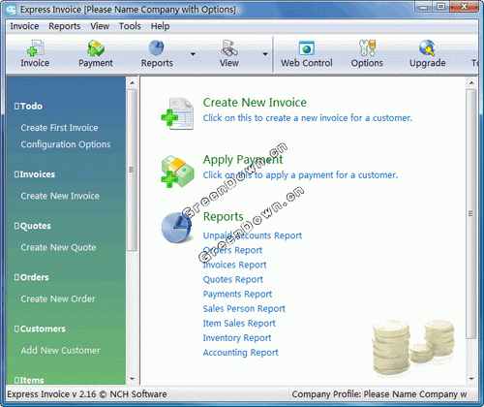Click the Reports heading in main panel
This screenshot has width=484, height=407.
pos(223,216)
